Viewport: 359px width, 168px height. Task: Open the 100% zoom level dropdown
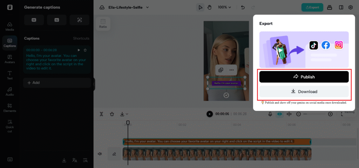coord(224,7)
